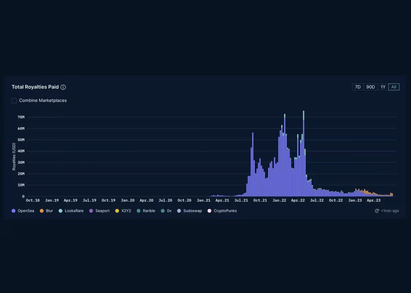Click the Oct.20 x-axis label
This screenshot has height=293, width=411.
click(184, 200)
